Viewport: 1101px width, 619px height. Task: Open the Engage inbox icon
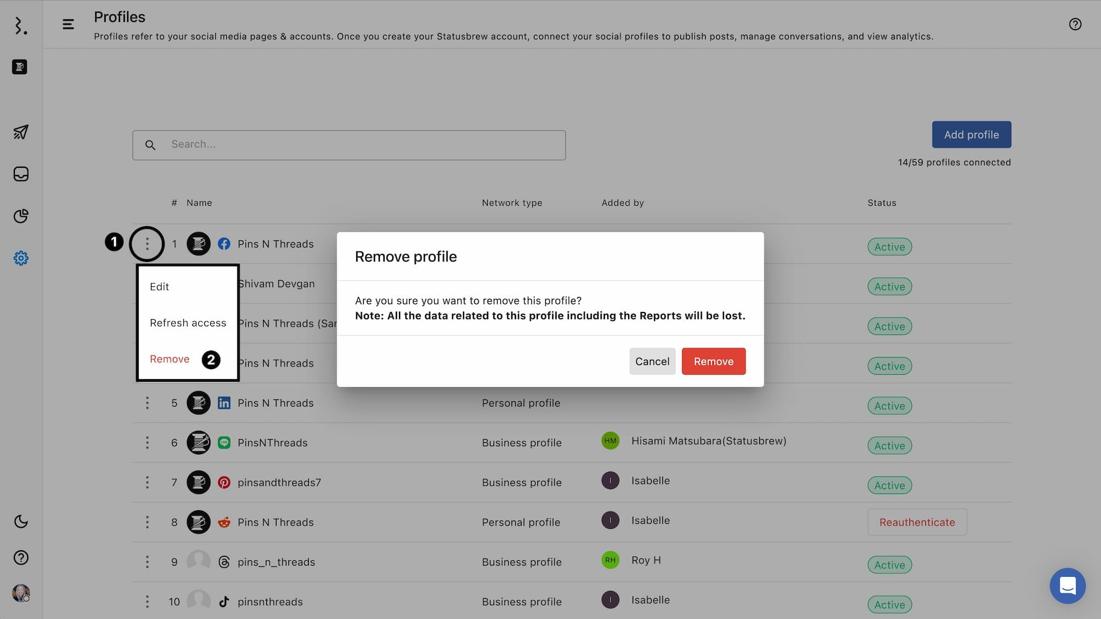[21, 174]
